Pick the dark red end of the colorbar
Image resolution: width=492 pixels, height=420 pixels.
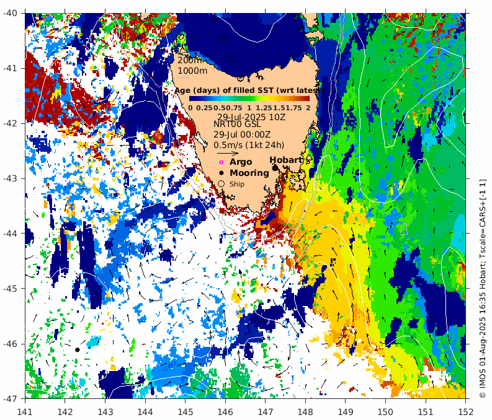(x=308, y=98)
